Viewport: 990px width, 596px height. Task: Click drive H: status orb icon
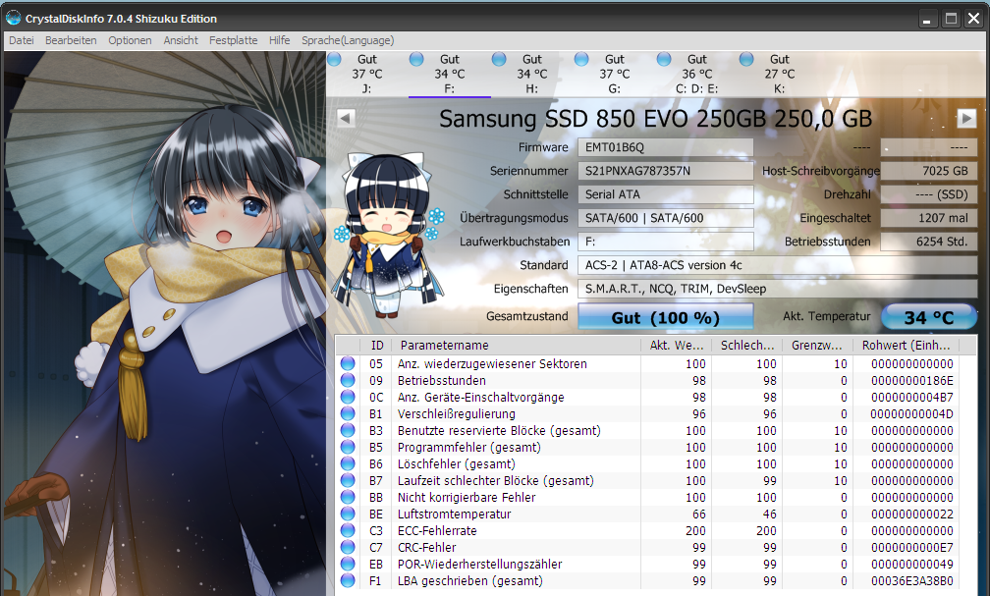[x=499, y=59]
